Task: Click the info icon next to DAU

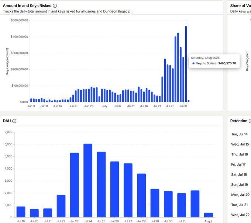Action: click(14, 121)
